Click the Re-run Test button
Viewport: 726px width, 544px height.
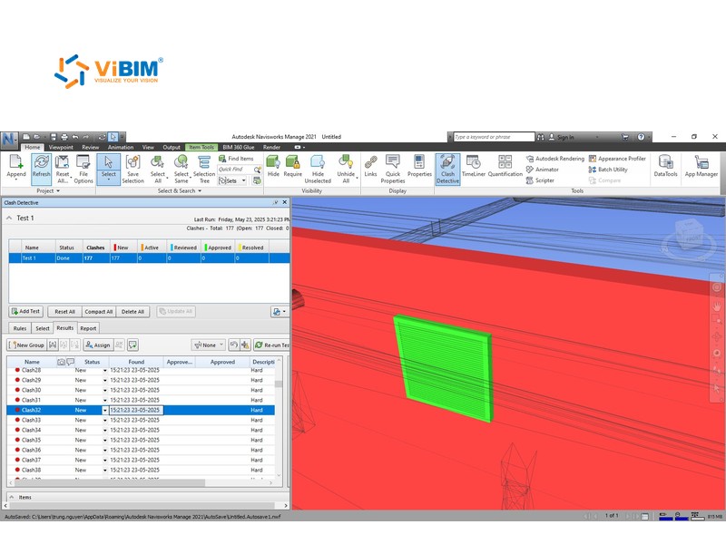pyautogui.click(x=271, y=345)
